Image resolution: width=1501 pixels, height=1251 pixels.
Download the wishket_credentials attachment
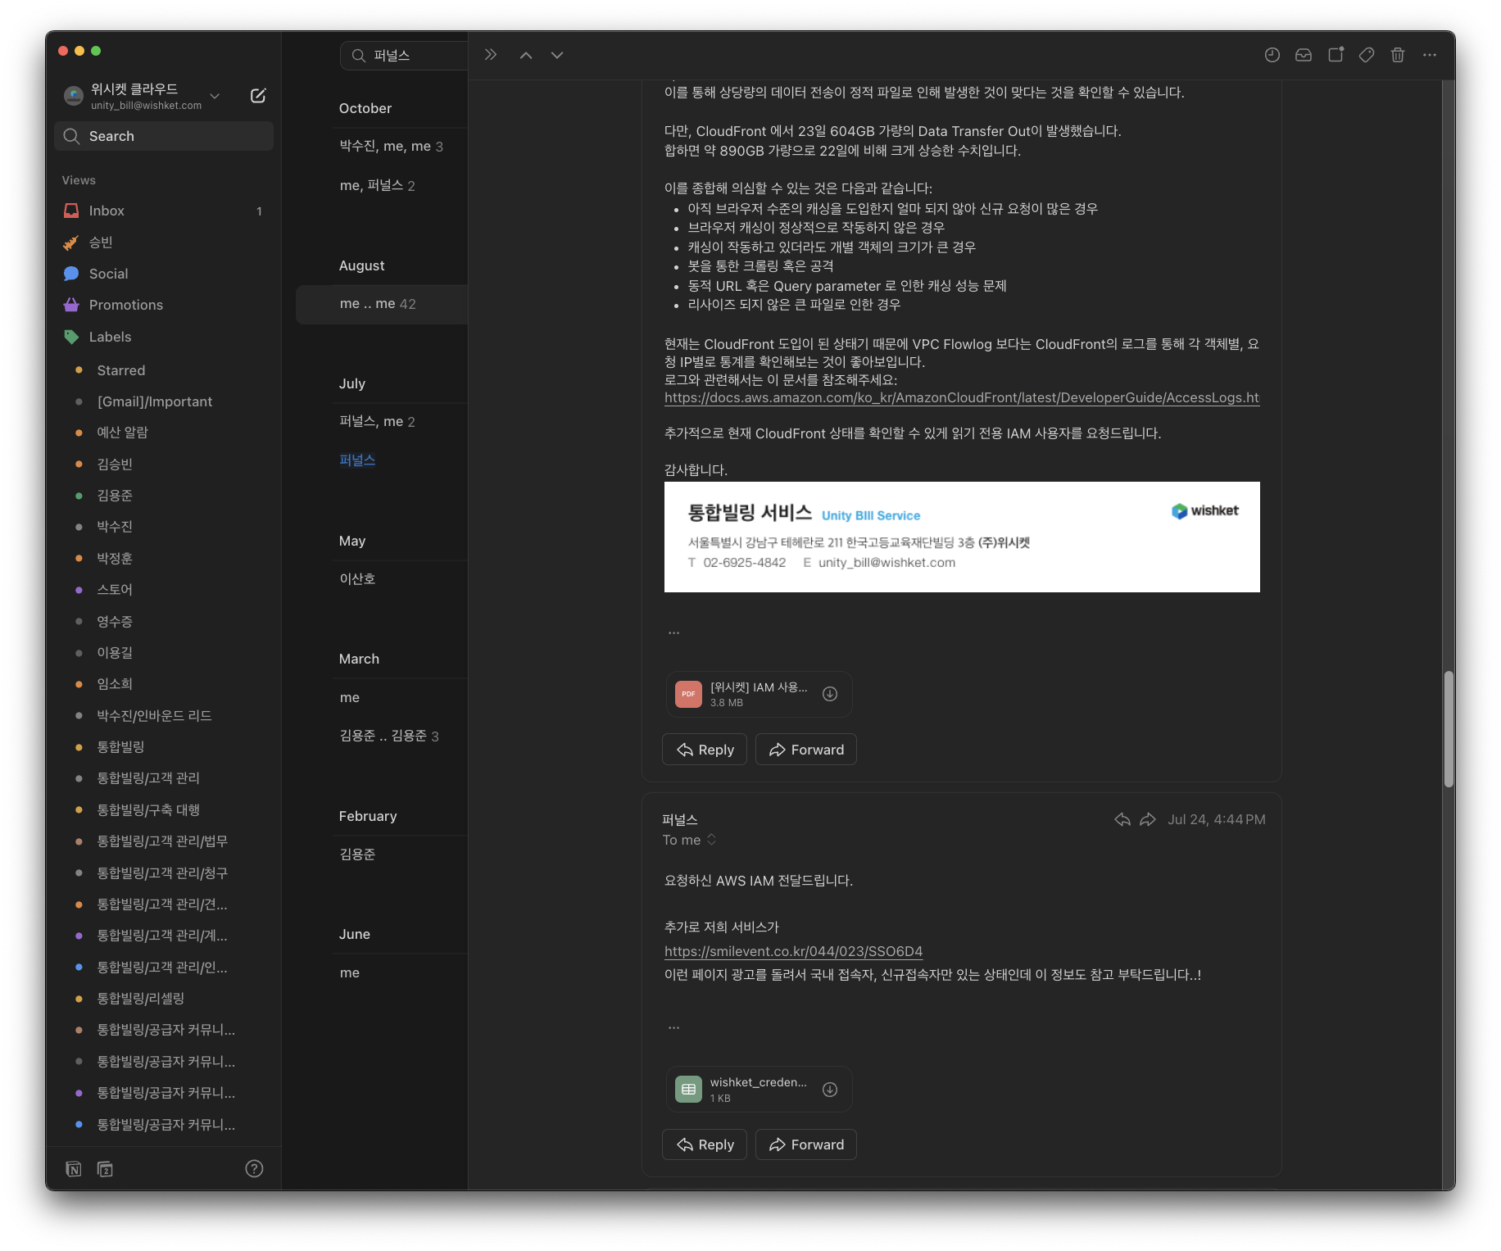pos(829,1090)
